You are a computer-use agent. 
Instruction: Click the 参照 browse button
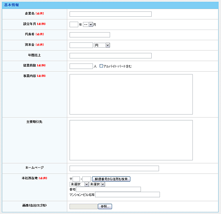[x=105, y=206]
